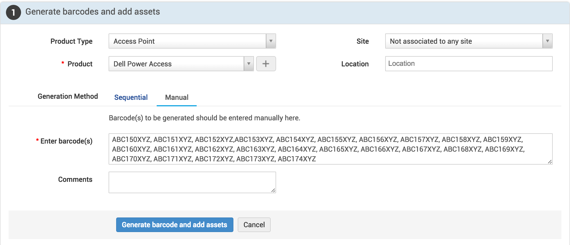
Task: Click the Product Type dropdown arrow
Action: 271,41
